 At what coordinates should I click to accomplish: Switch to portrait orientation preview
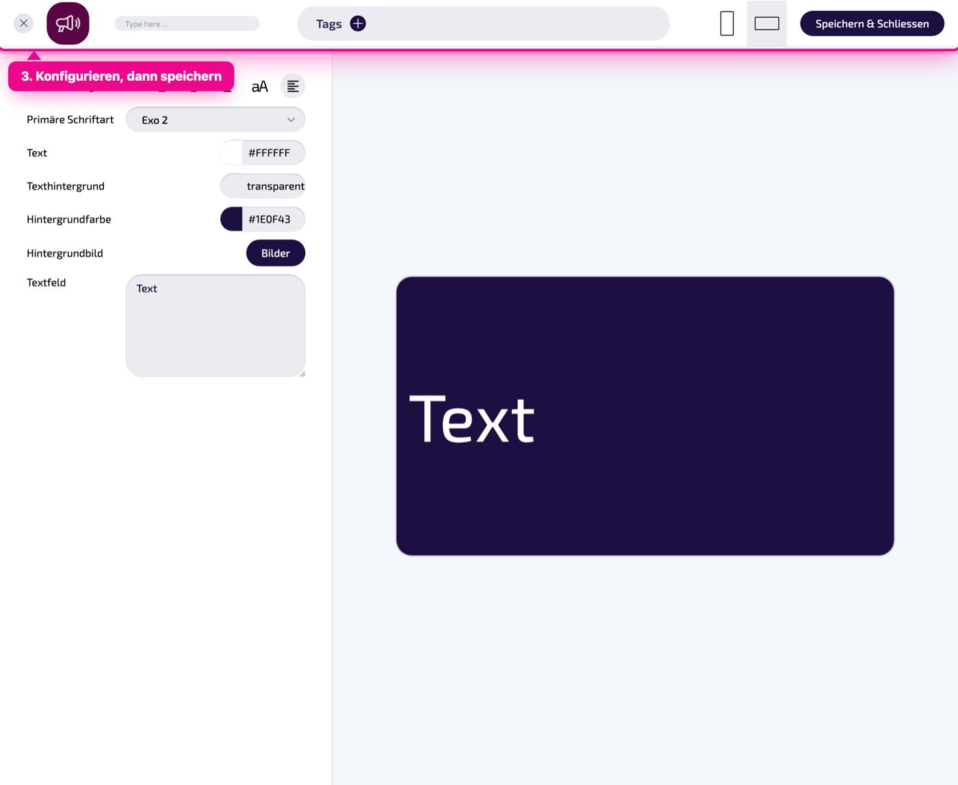click(727, 23)
